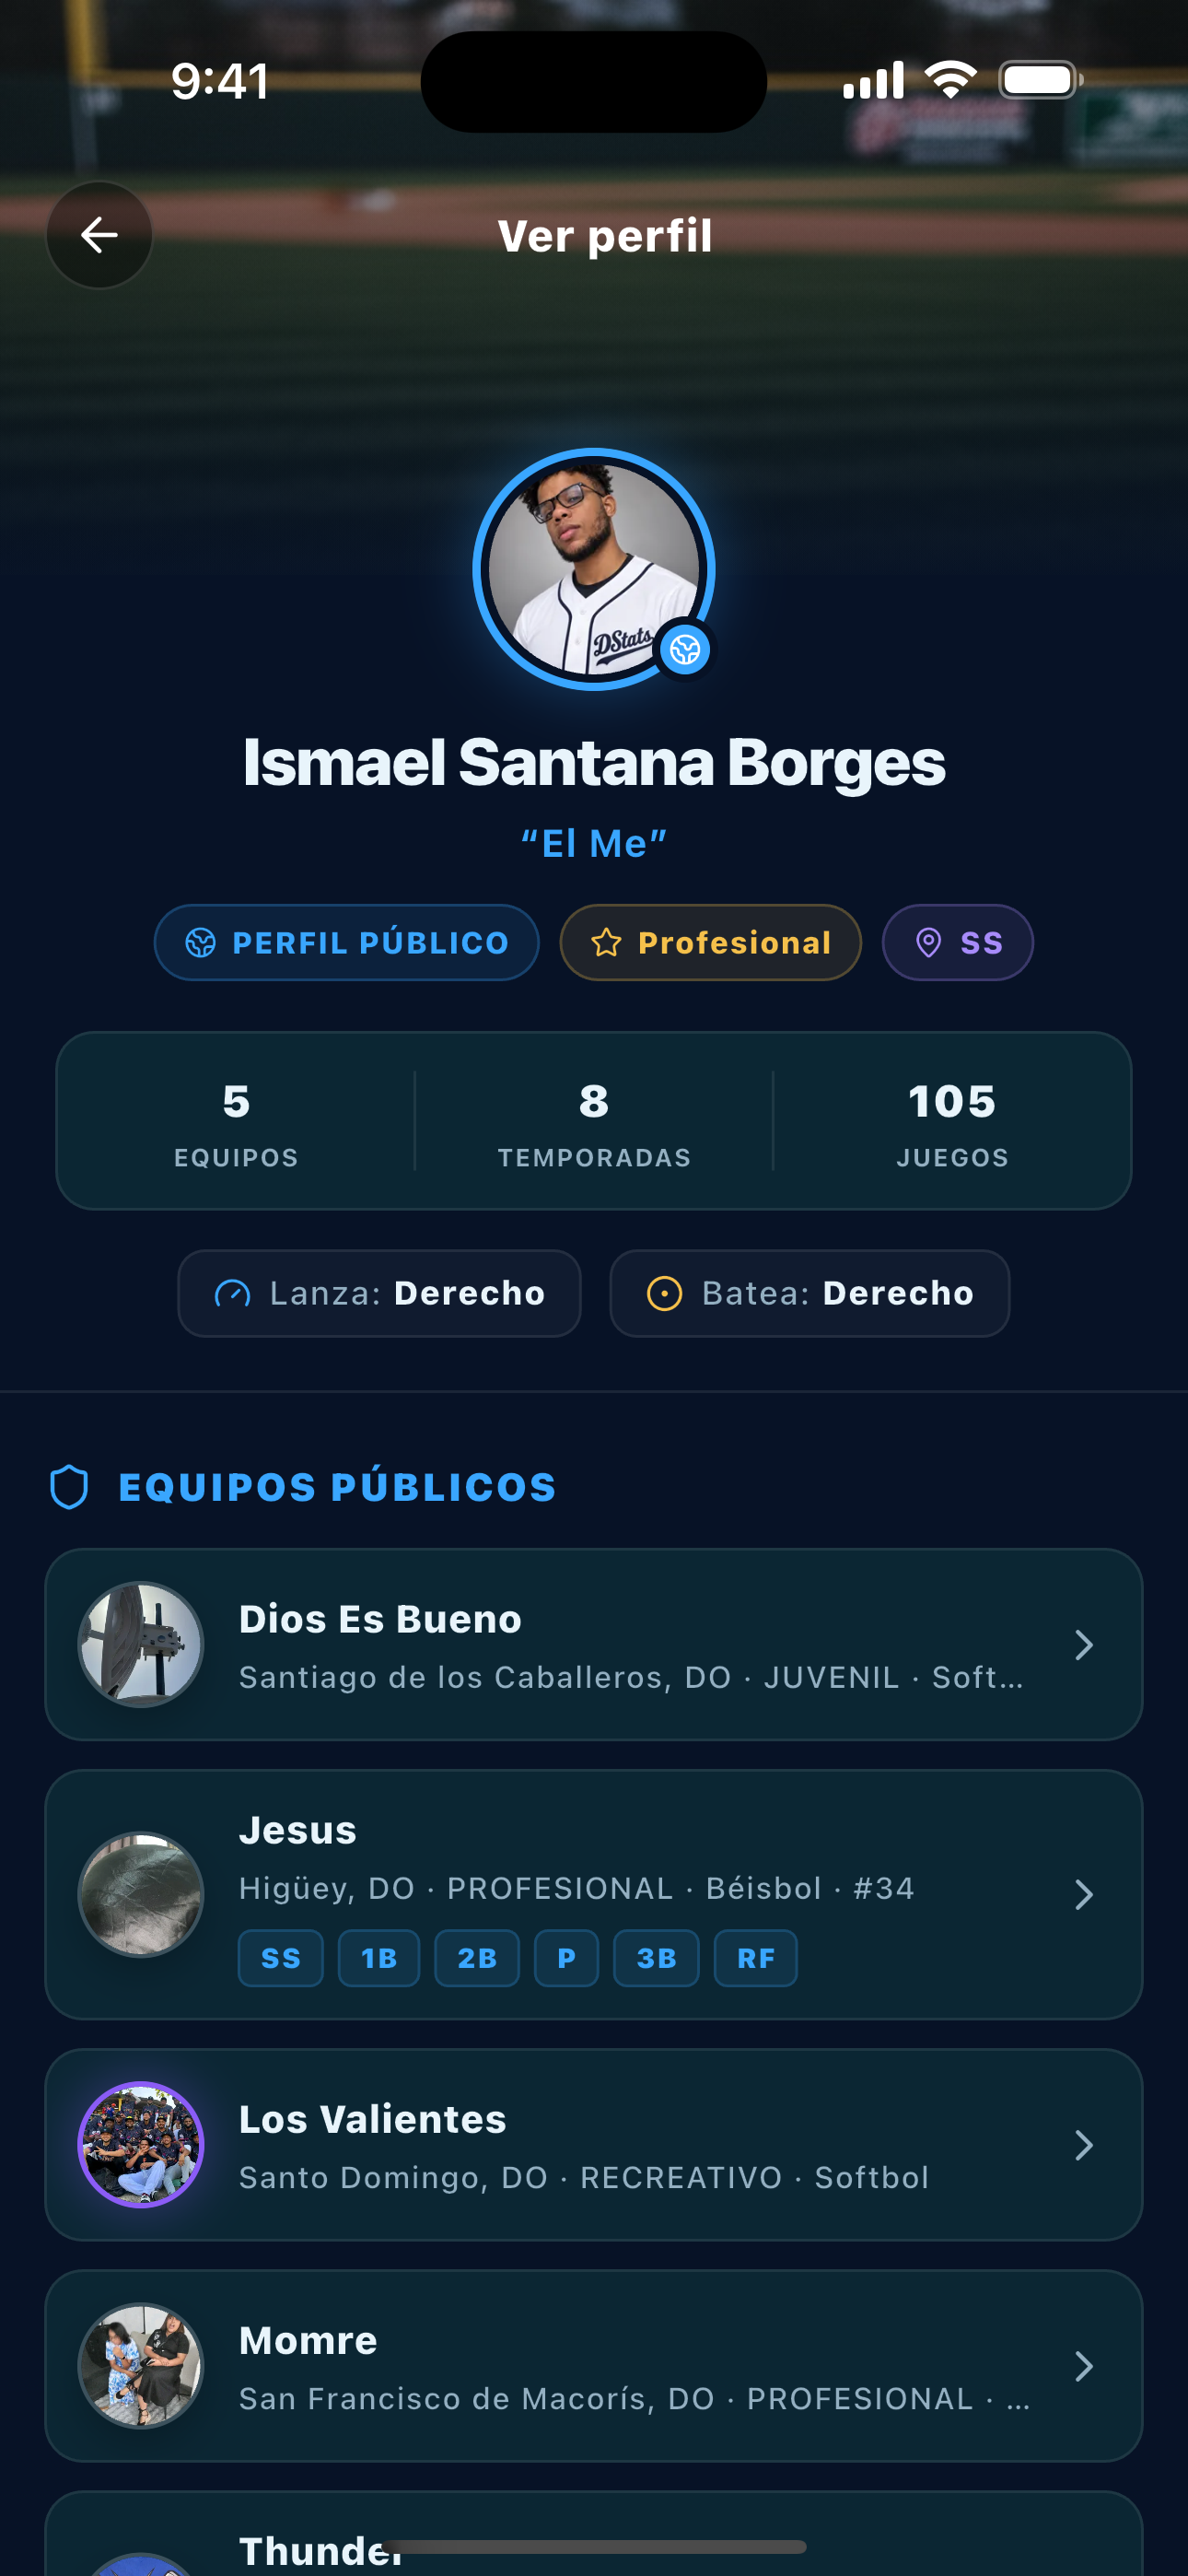Open the Thunder team card
Image resolution: width=1188 pixels, height=2576 pixels.
tap(593, 2534)
